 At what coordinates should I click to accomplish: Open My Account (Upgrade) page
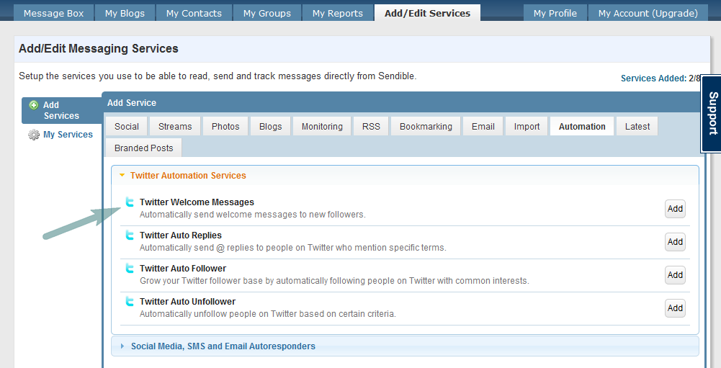[648, 13]
